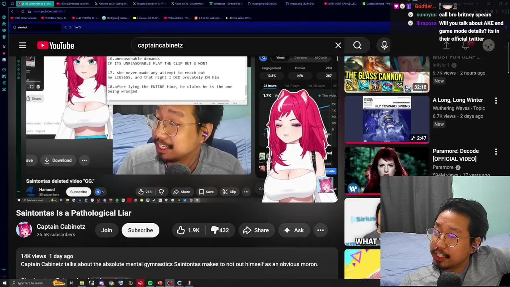Open Chrome from the taskbar

[x=111, y=283]
